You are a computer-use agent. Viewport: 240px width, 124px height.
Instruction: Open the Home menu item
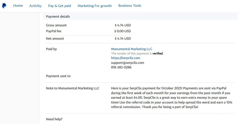click(x=18, y=6)
